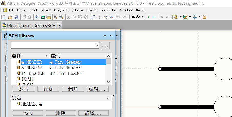This screenshot has height=117, width=232.
Task: Go to previous part with left arrow
Action: click(162, 17)
